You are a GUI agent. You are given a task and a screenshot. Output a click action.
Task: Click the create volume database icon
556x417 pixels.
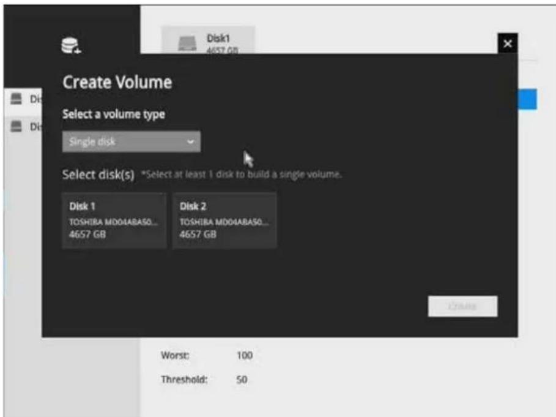click(x=71, y=45)
